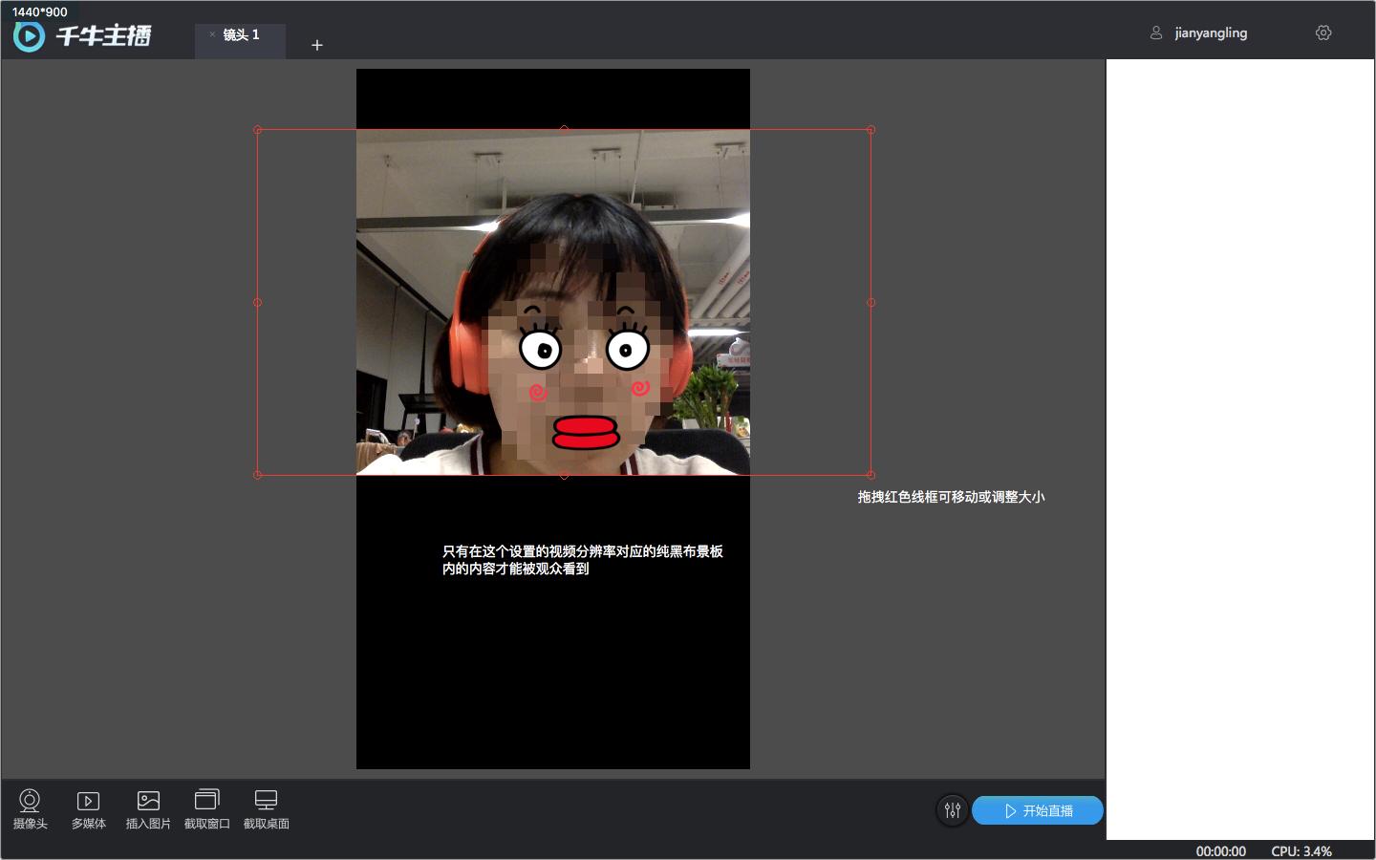
Task: Select the 截取桌面 desktop capture tool
Action: (266, 808)
